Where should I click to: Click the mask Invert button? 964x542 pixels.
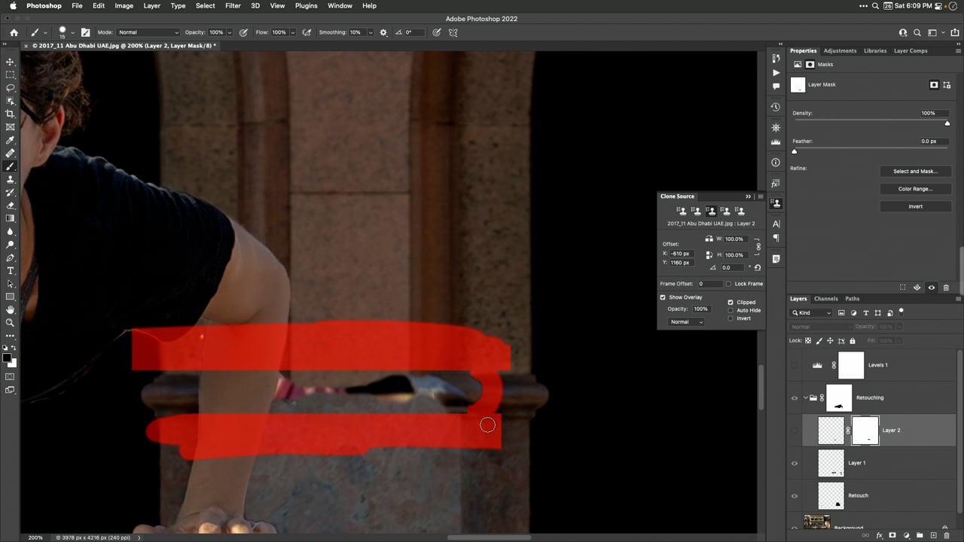[915, 206]
